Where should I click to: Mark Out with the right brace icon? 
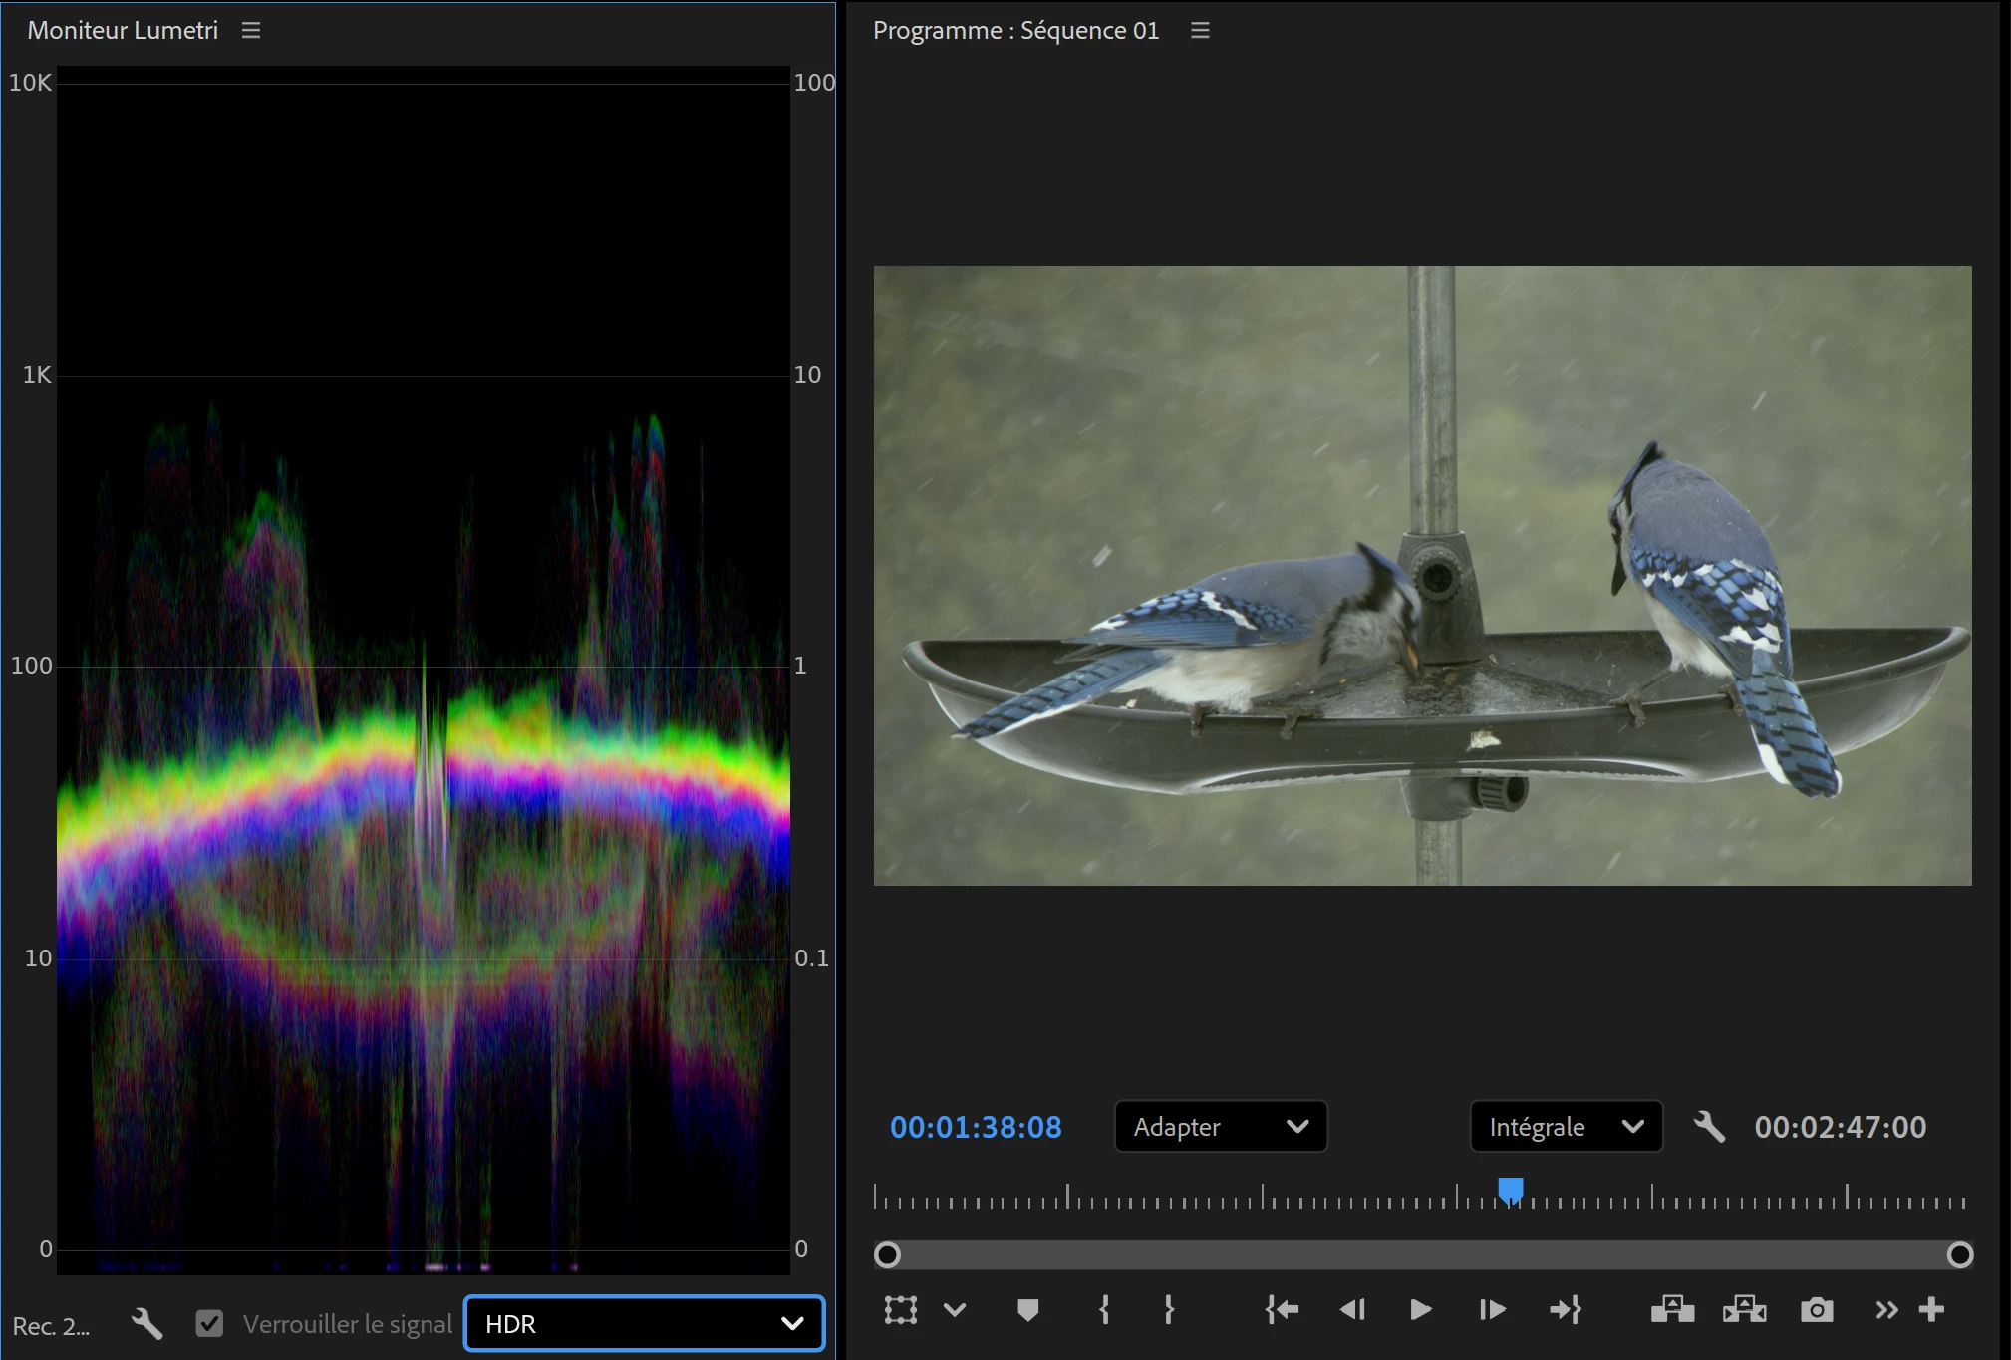(x=1169, y=1309)
